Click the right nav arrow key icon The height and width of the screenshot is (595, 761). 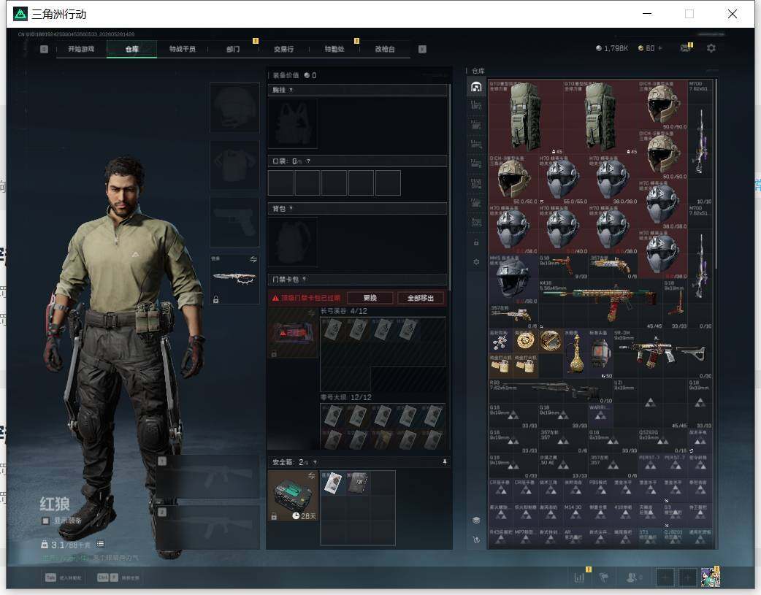click(x=422, y=49)
